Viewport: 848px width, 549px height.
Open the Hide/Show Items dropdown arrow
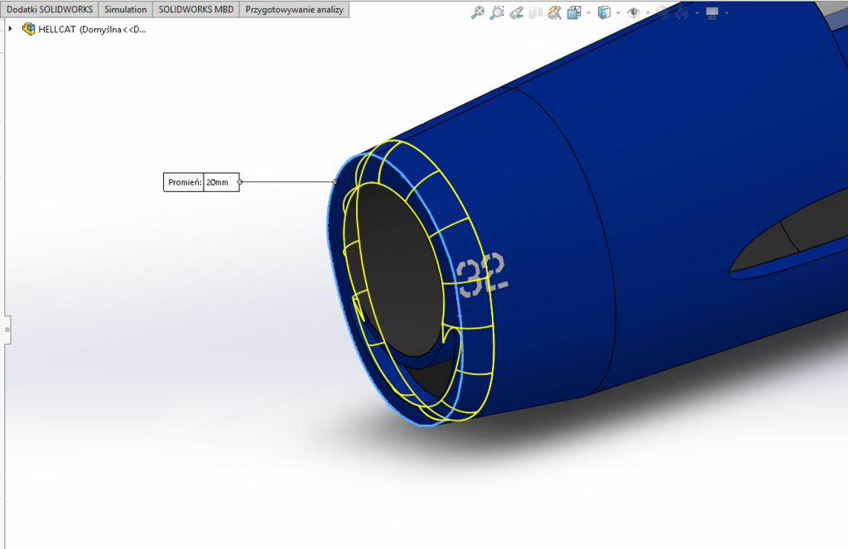point(647,13)
